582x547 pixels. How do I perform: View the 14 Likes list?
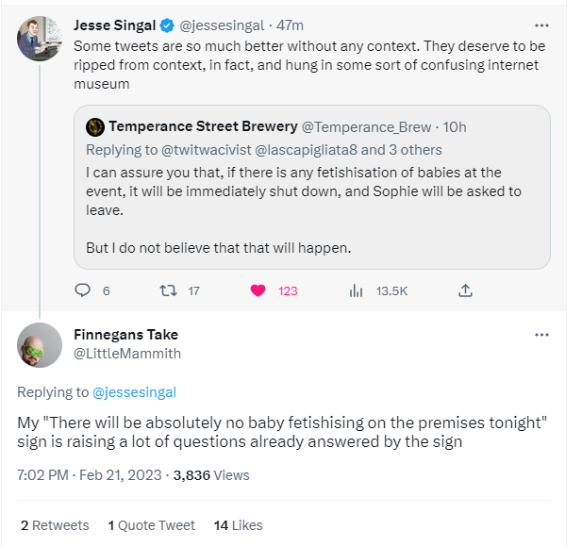click(x=238, y=525)
